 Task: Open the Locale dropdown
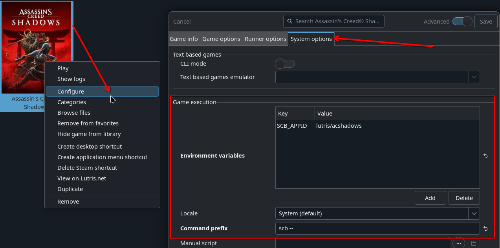[x=474, y=213]
